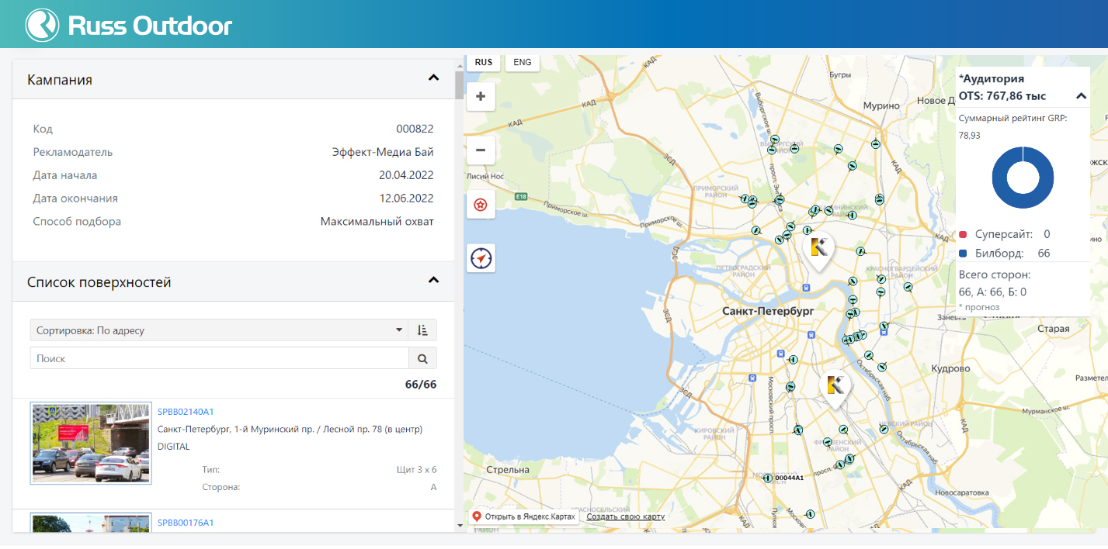Click the Russ Outdoor logo icon
Viewport: 1108px width, 549px height.
[42, 25]
